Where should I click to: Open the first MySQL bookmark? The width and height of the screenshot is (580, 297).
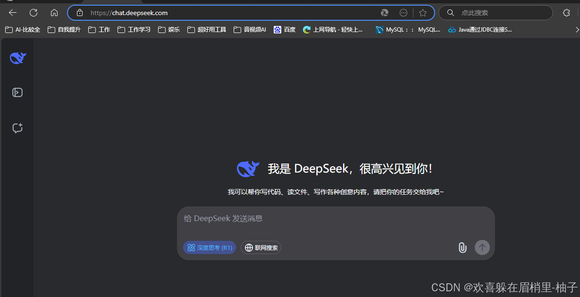[x=408, y=30]
